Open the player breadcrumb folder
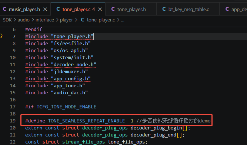Screen dimensions: 247x145 [66, 20]
